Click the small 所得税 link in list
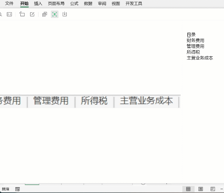224x193 pixels. [193, 52]
